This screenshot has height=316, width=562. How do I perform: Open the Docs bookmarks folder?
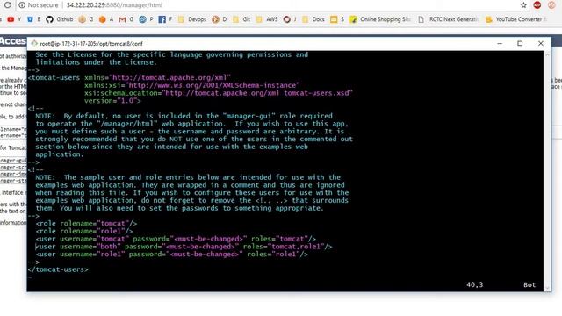[313, 19]
